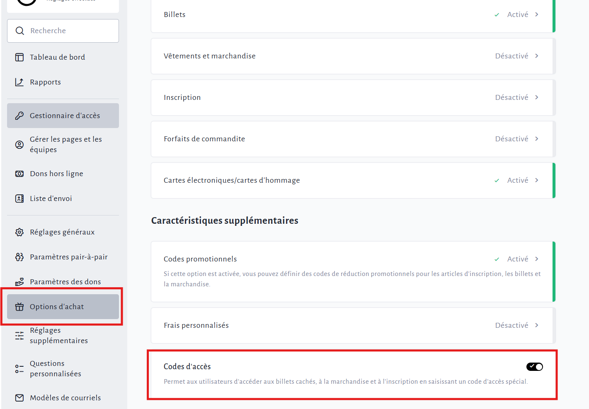Open the Inscription option row

[352, 97]
